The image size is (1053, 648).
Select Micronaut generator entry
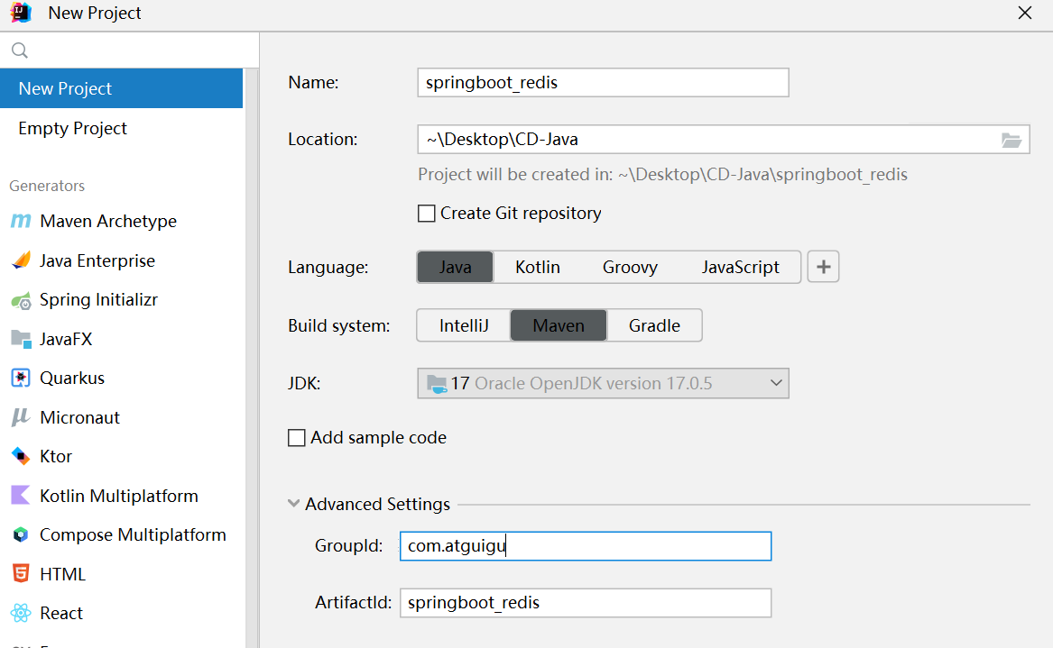point(122,417)
